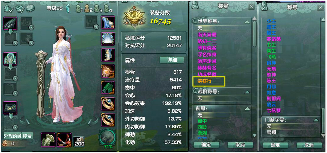
Task: Collapse the 世界称号 section
Action: pyautogui.click(x=247, y=22)
